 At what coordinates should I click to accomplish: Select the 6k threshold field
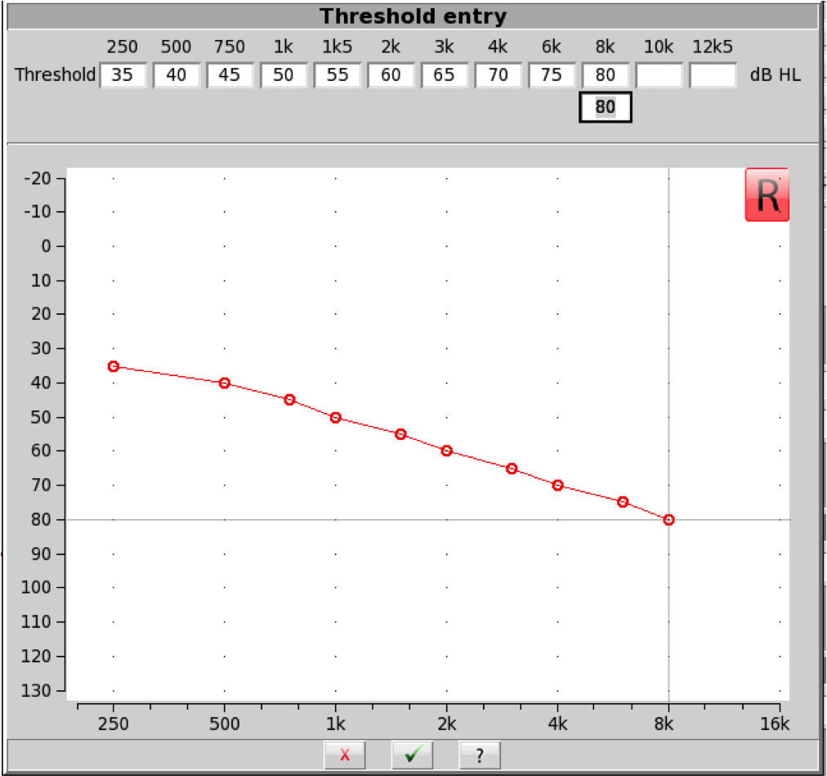tap(552, 75)
